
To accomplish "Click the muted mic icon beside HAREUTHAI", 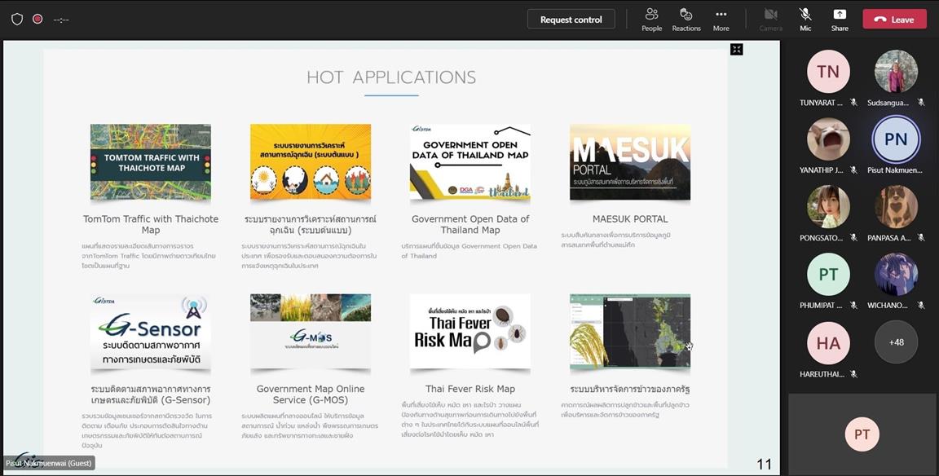I will 853,374.
